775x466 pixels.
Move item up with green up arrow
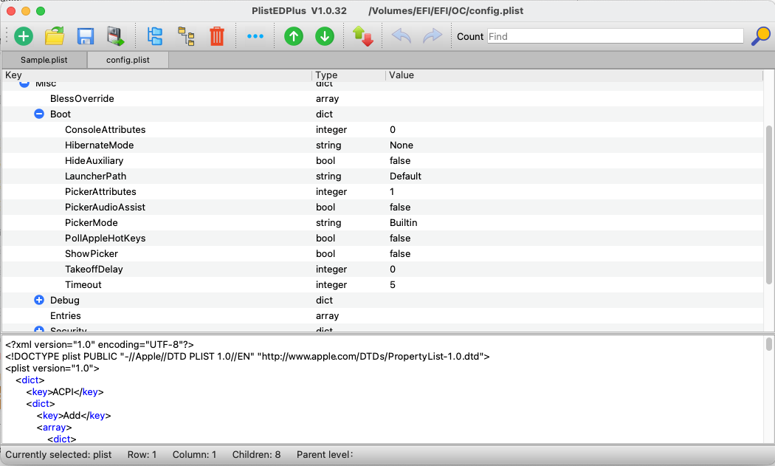(x=294, y=36)
